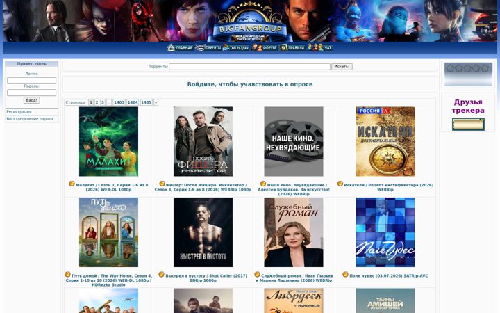The image size is (500, 313).
Task: Click the five-star rating strip
Action: 468,67
